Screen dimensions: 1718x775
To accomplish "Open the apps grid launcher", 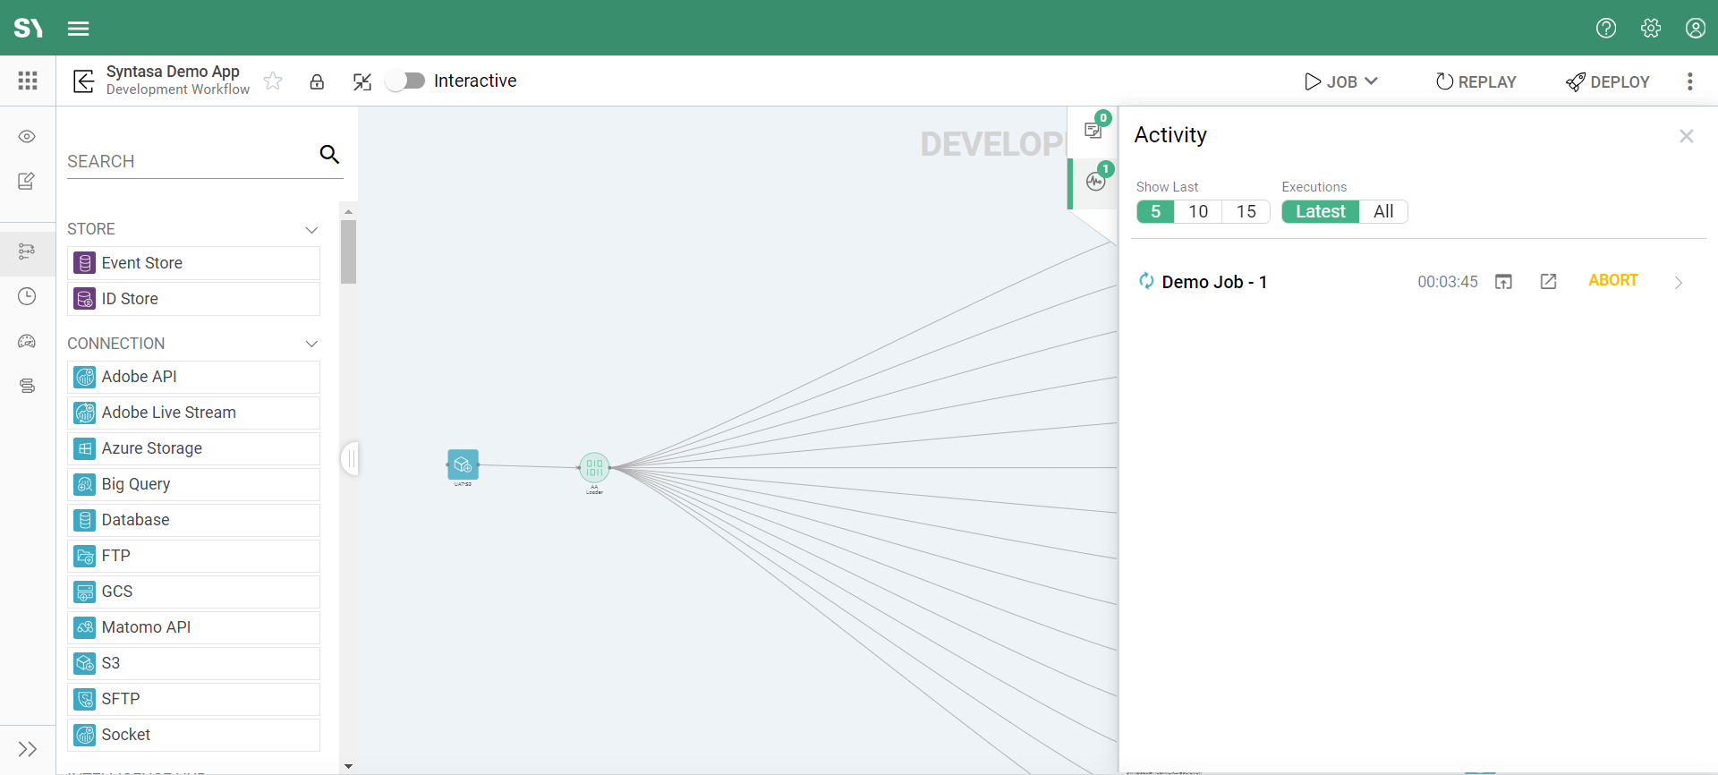I will click(28, 81).
